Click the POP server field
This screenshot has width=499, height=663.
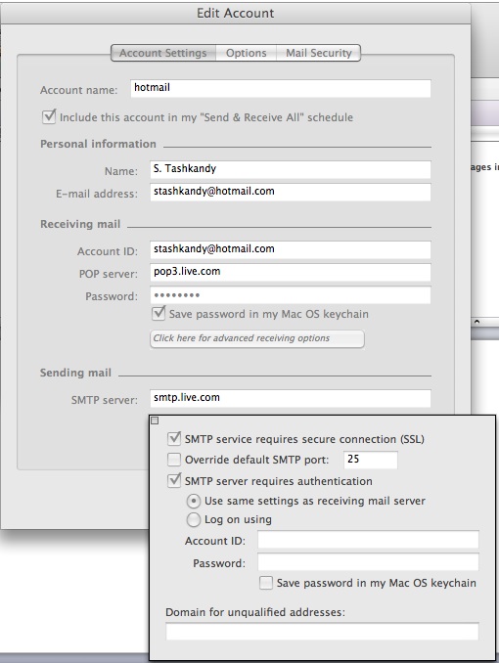coord(291,272)
